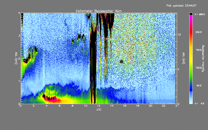Click the '<= 0.0' colorbar value

tap(199, 103)
